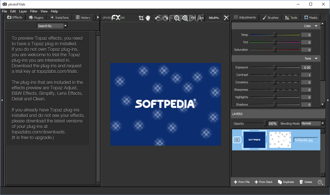Click the Opacity 100% value field
The height and width of the screenshot is (195, 330).
(x=272, y=124)
